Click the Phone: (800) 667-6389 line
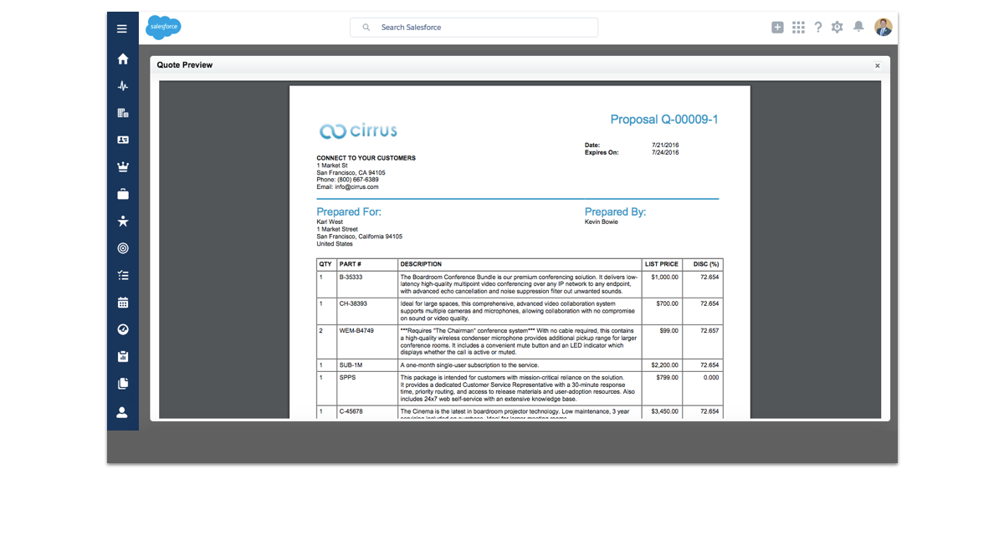 (x=347, y=180)
